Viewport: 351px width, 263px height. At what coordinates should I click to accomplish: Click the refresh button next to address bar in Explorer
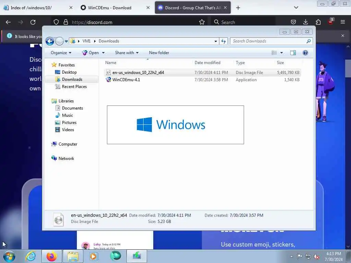click(223, 41)
